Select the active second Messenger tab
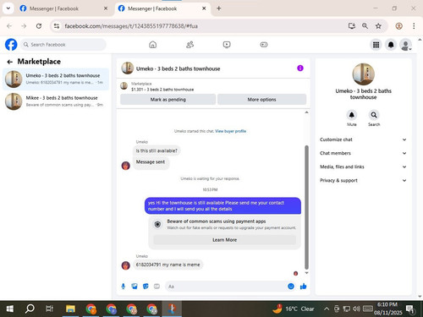This screenshot has width=423, height=317. point(162,8)
